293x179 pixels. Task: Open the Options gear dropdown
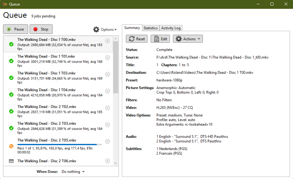pos(105,30)
